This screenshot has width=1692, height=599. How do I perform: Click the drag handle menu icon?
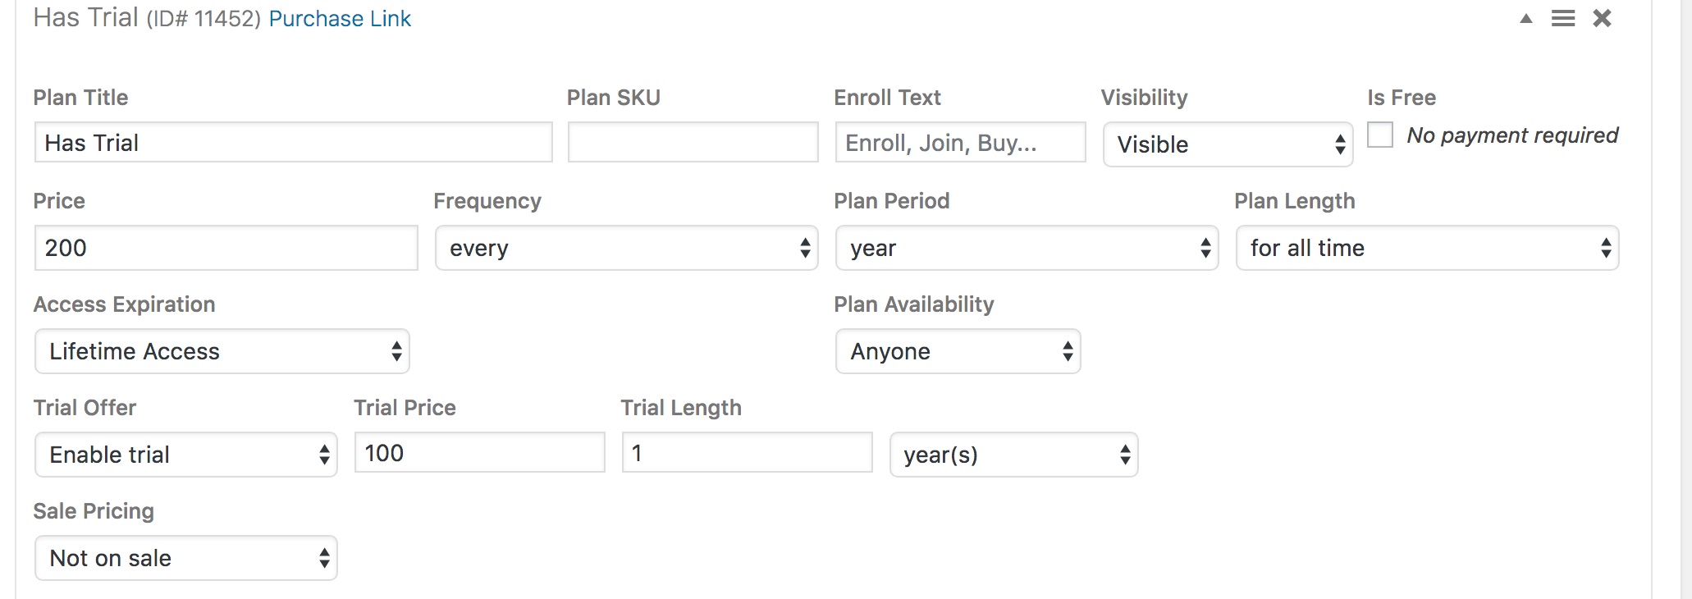click(x=1564, y=17)
